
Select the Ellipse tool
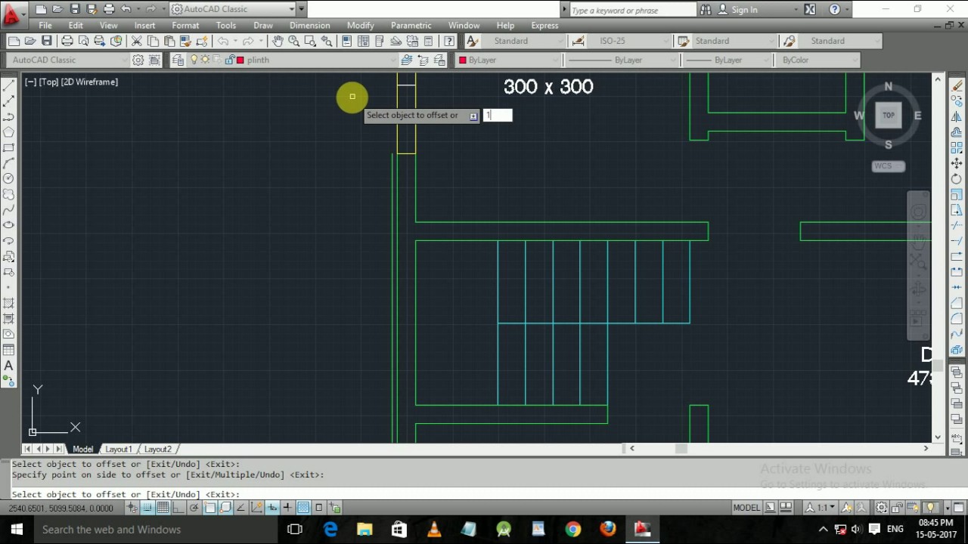pyautogui.click(x=9, y=225)
